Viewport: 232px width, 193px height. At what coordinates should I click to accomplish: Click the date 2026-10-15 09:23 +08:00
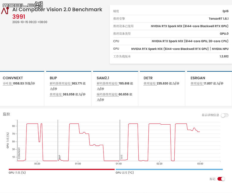pyautogui.click(x=30, y=22)
